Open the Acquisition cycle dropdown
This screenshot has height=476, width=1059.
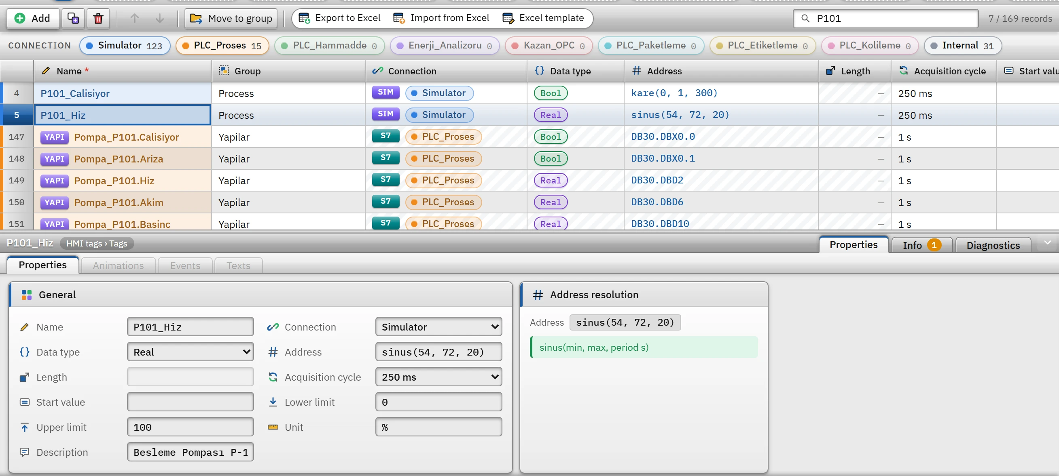point(438,377)
